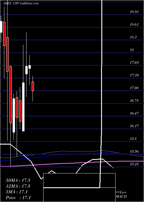This screenshot has width=144, height=202.
Task: Click the 15.56 price axis label
Action: coord(134,151)
